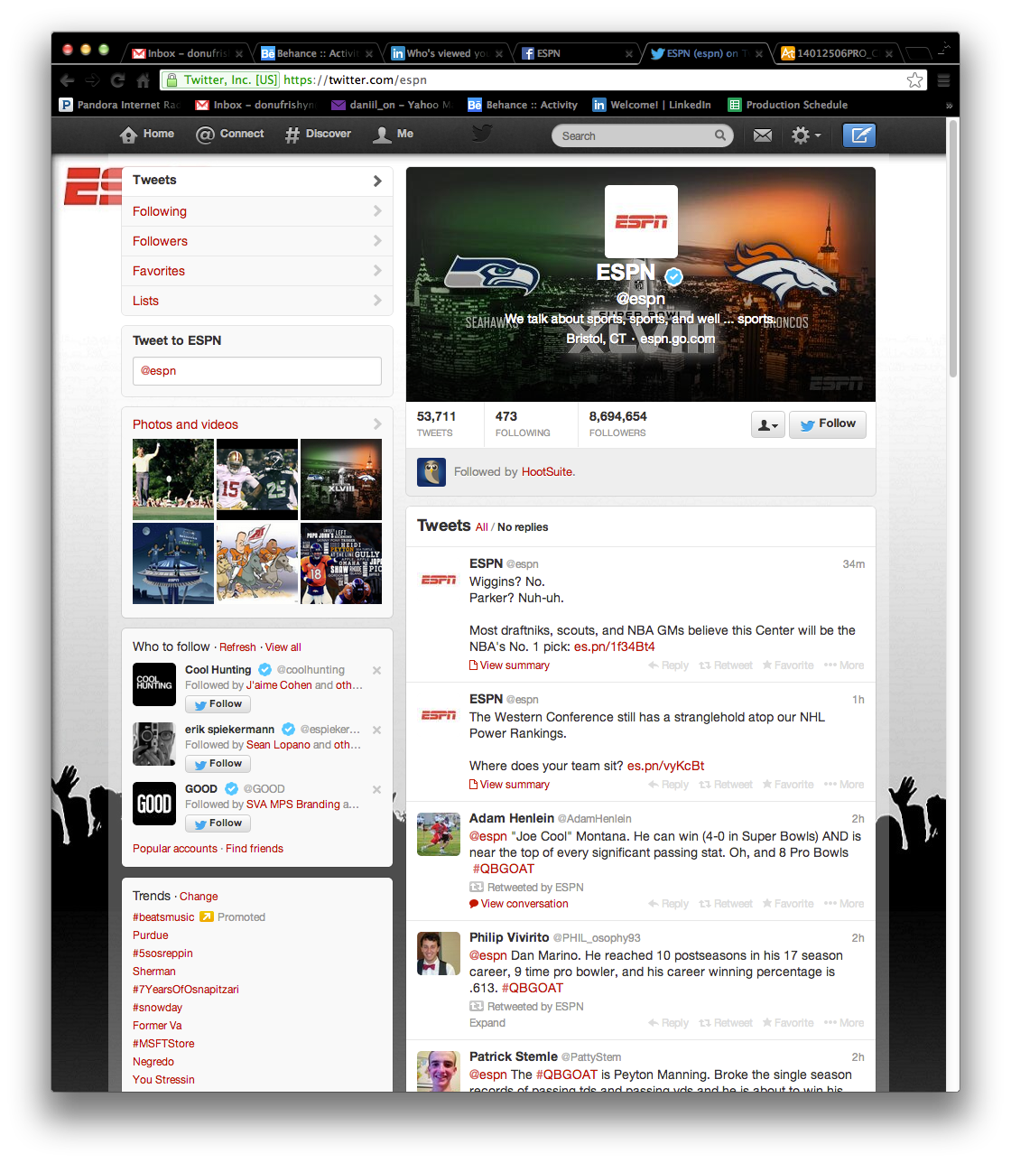
Task: Show tweets with No replies filter
Action: (523, 527)
